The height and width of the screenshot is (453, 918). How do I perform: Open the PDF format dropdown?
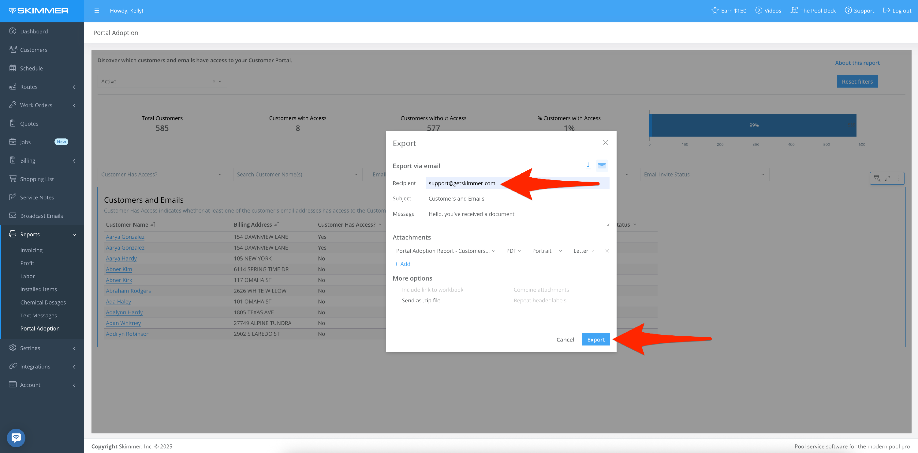click(513, 251)
